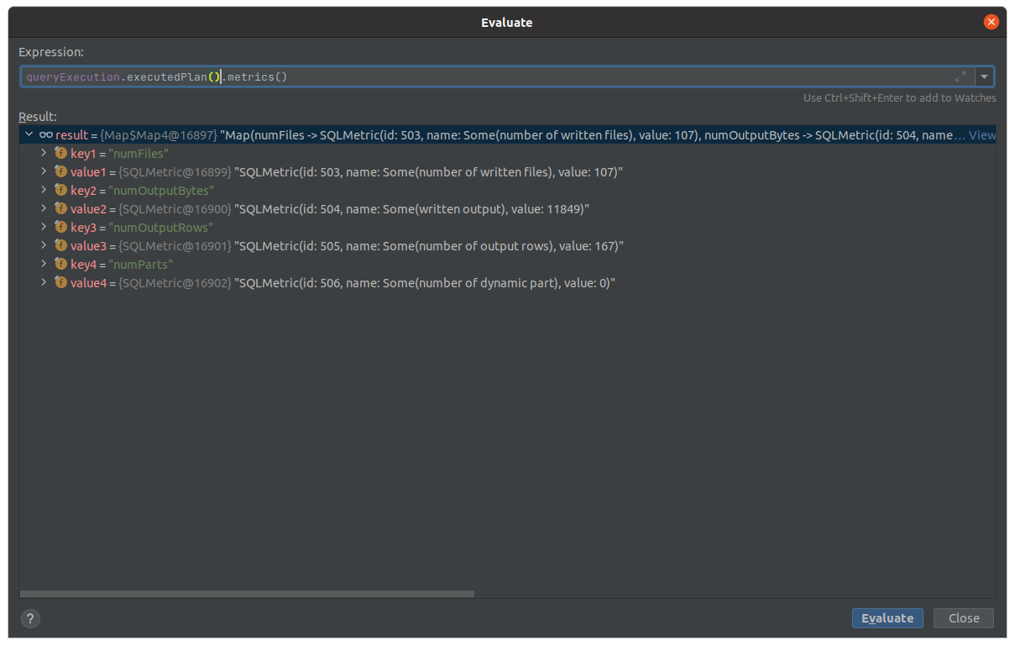Expand the value4 SQLMetric node

[x=44, y=282]
